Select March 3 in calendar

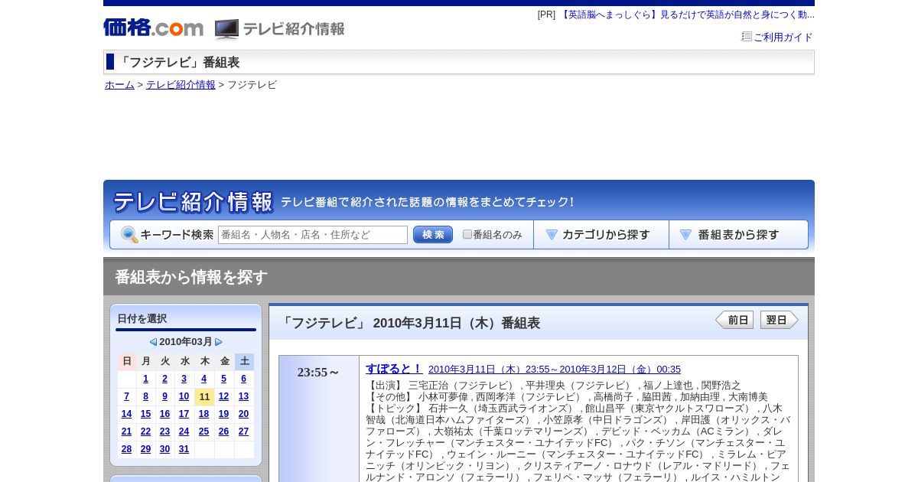(x=184, y=379)
